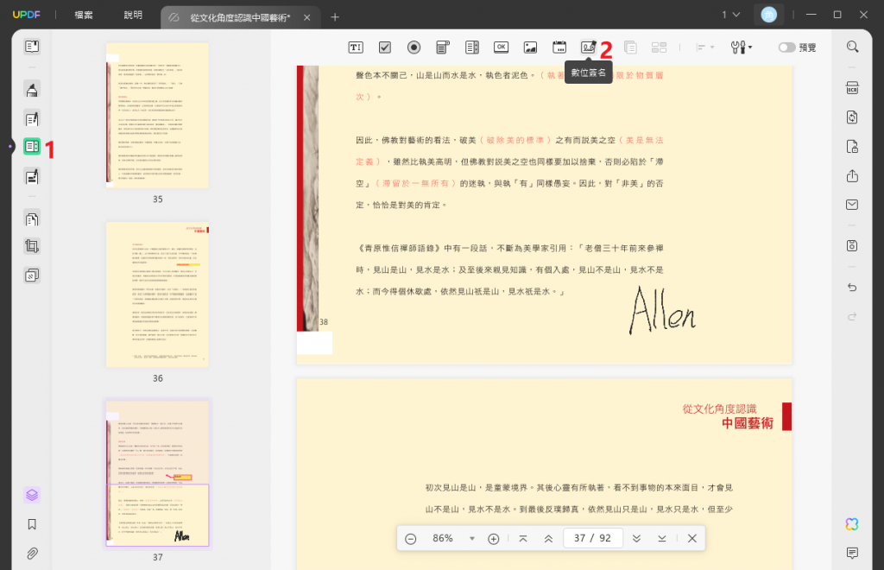Open the 說明 menu
The image size is (884, 570).
pyautogui.click(x=133, y=16)
